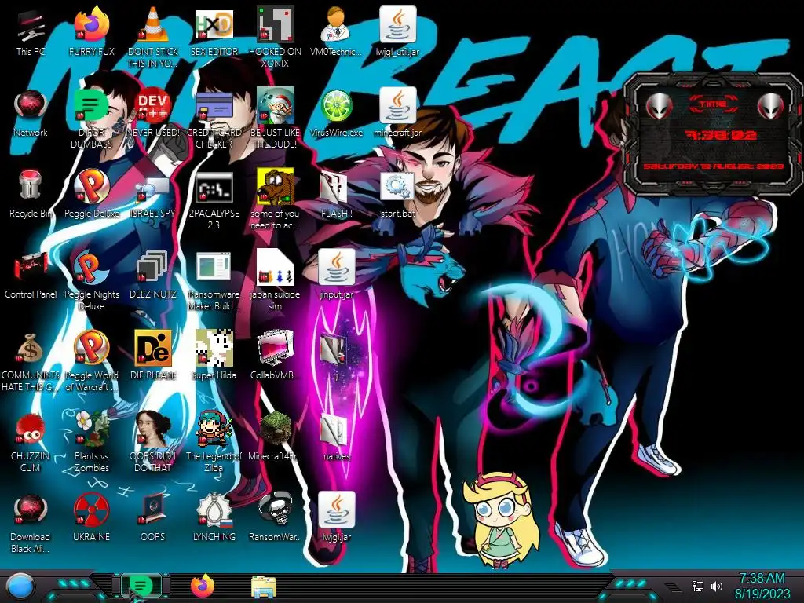Screen dimensions: 804x603
Task: Open the Ransomware Maker Build... shortcut
Action: tap(214, 281)
